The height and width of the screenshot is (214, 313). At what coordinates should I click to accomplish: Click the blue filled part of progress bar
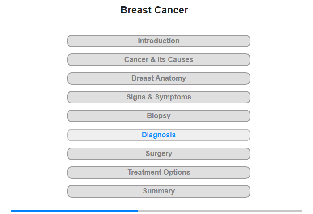click(x=75, y=211)
